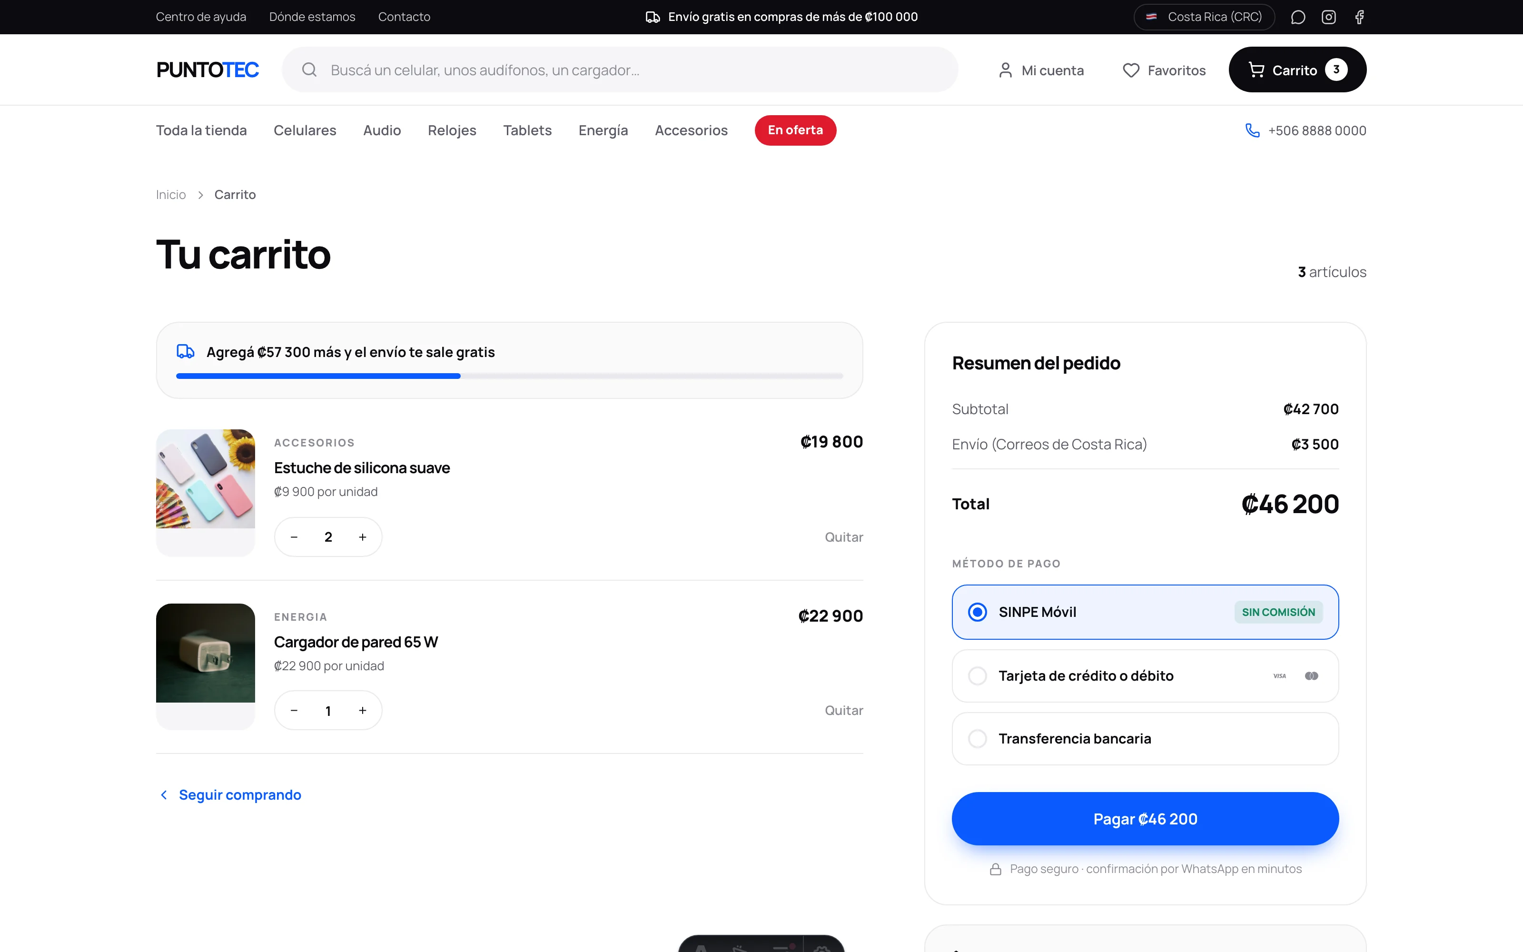Select Transferencia bancaria payment method
1523x952 pixels.
click(x=1145, y=739)
